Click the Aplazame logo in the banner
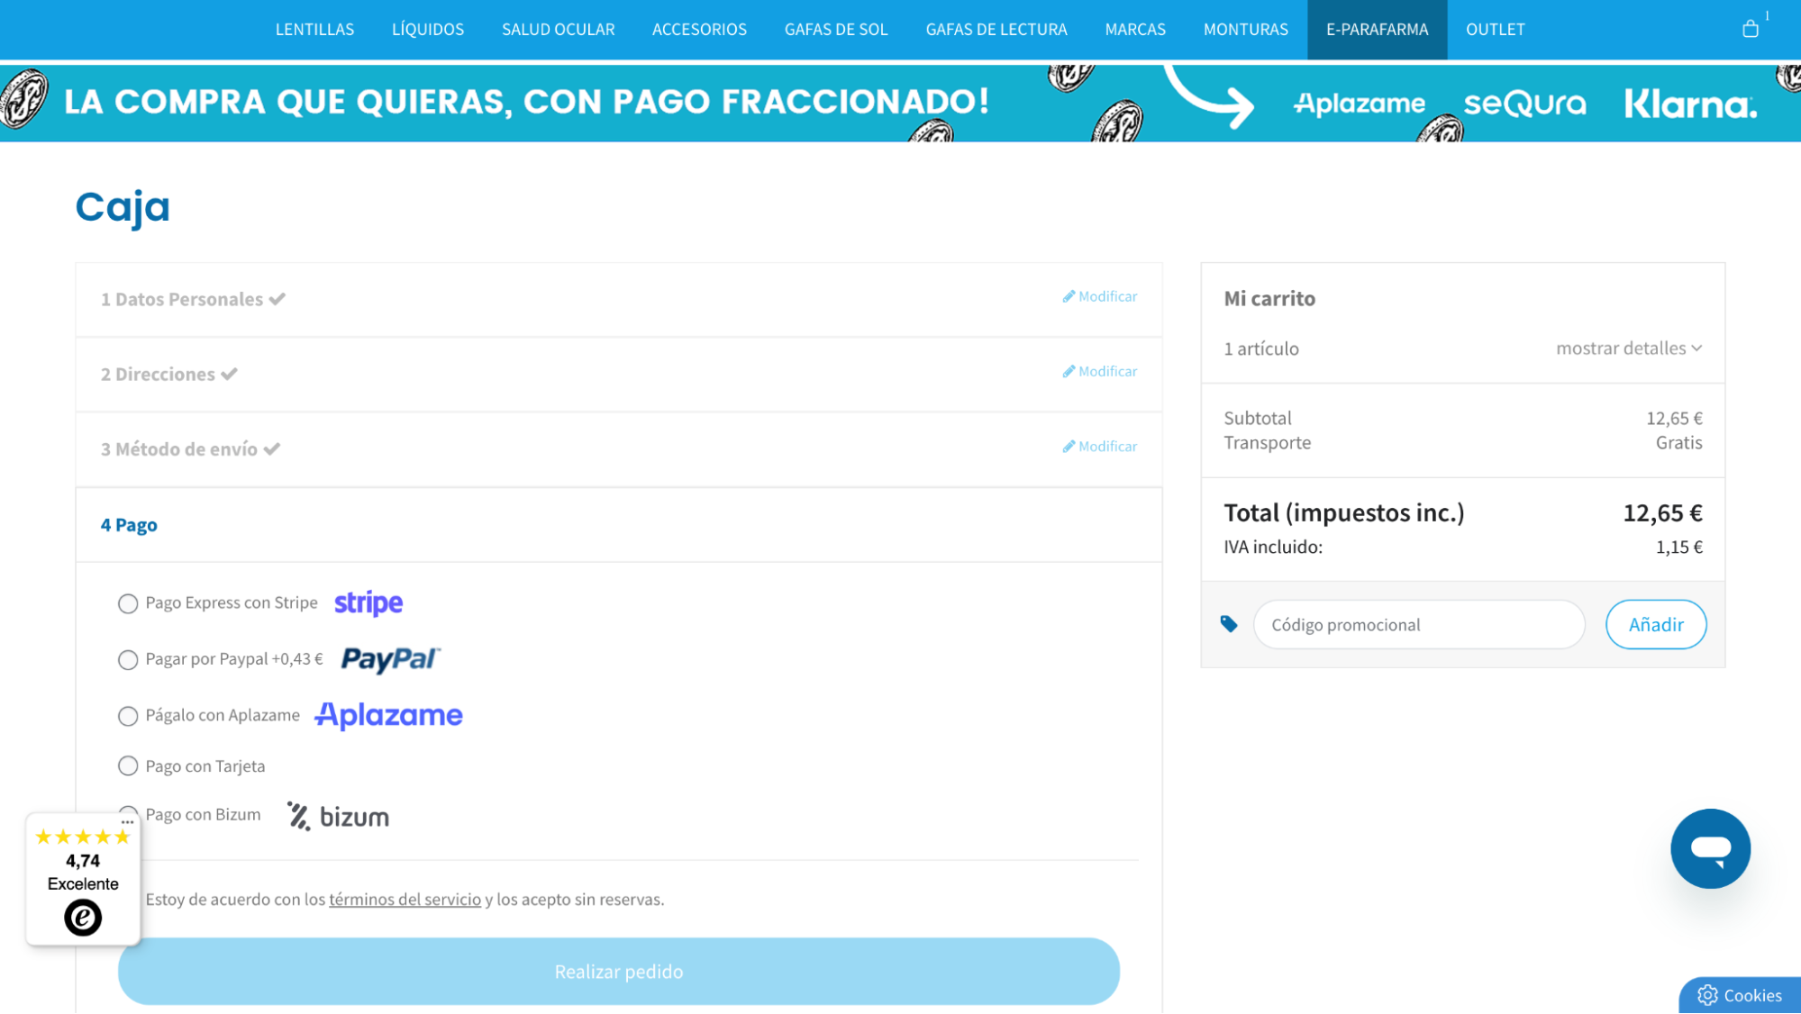This screenshot has width=1801, height=1014. [1359, 104]
